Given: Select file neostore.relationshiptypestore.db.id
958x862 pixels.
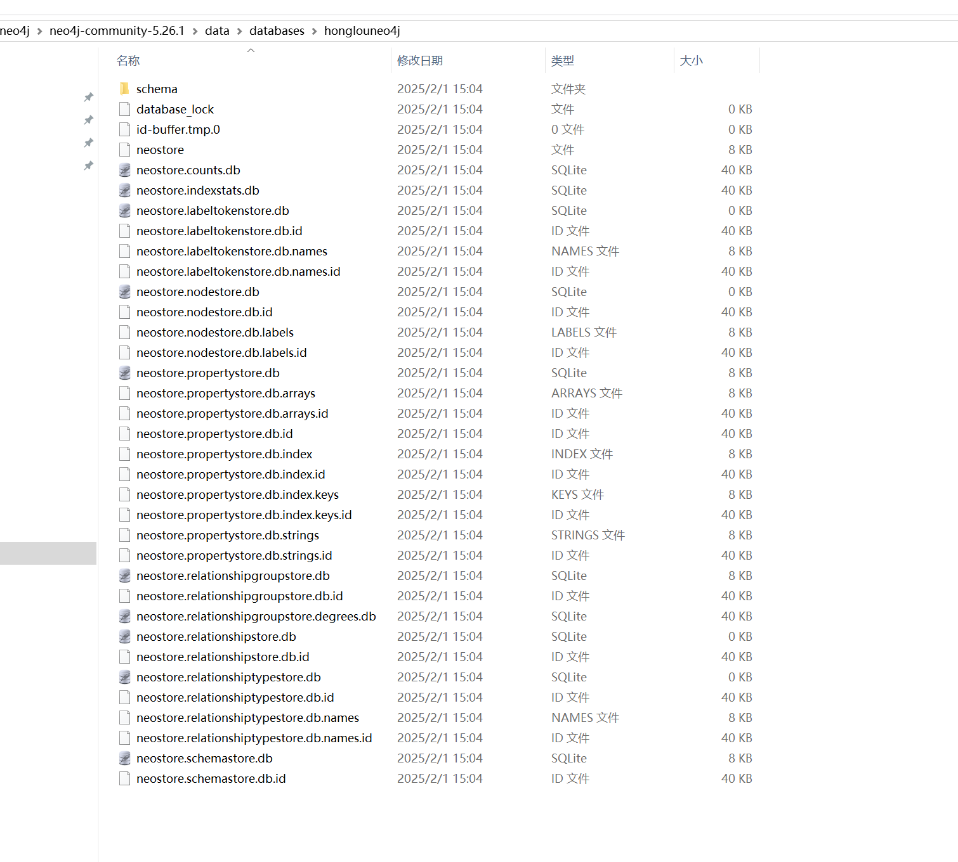Looking at the screenshot, I should coord(235,697).
